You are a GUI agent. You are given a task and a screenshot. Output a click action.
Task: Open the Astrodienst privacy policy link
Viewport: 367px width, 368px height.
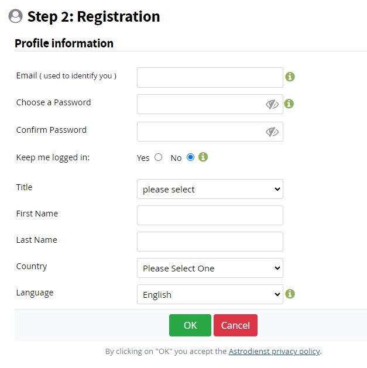click(x=274, y=352)
